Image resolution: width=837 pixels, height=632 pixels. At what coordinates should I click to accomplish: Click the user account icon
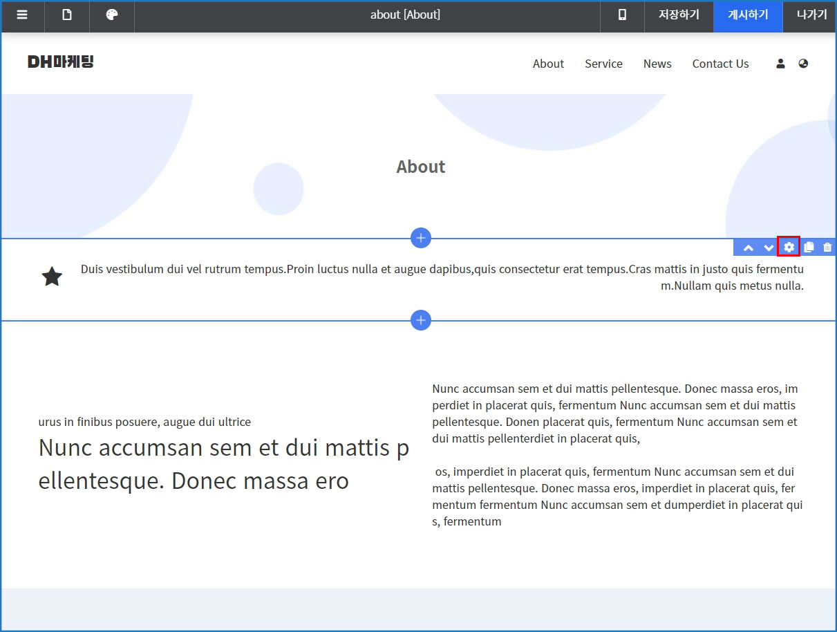tap(780, 64)
